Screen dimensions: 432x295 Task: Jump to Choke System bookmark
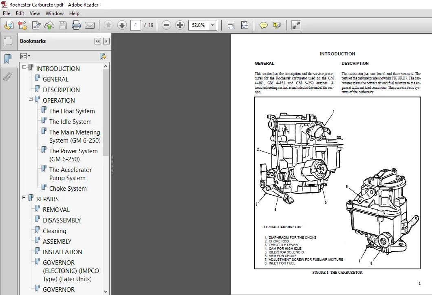68,189
